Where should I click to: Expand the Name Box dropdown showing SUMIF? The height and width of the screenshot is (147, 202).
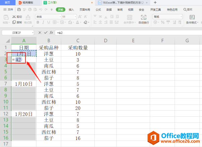tap(33, 33)
